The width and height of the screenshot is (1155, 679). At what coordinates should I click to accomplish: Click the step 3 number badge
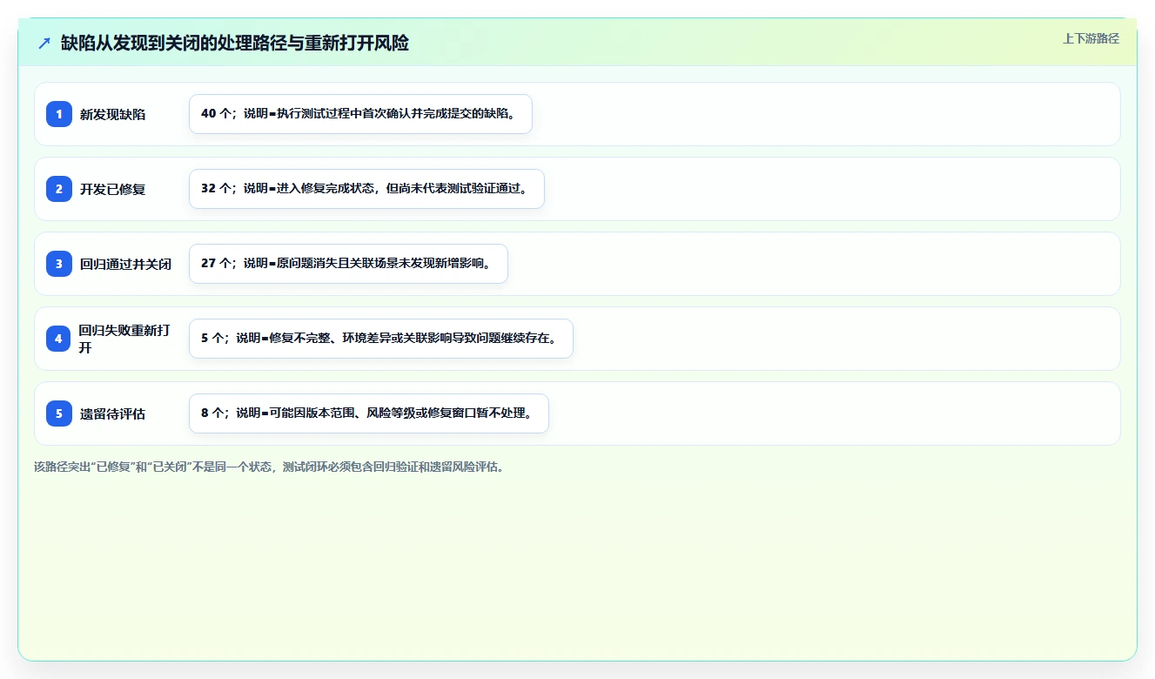[59, 264]
